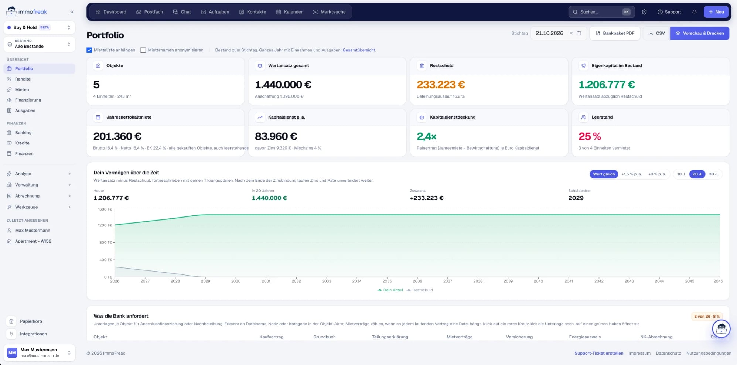
Task: Open notifications bell
Action: point(694,12)
